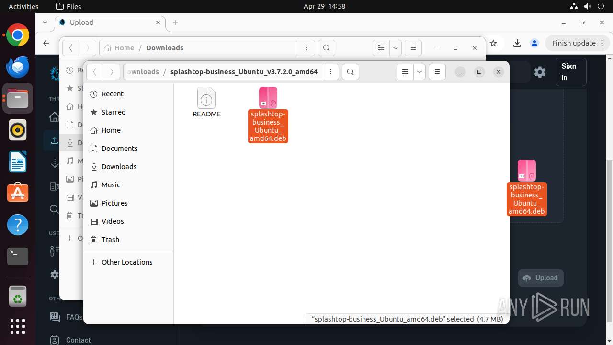The image size is (613, 345).
Task: Open Files from the dock
Action: click(18, 98)
